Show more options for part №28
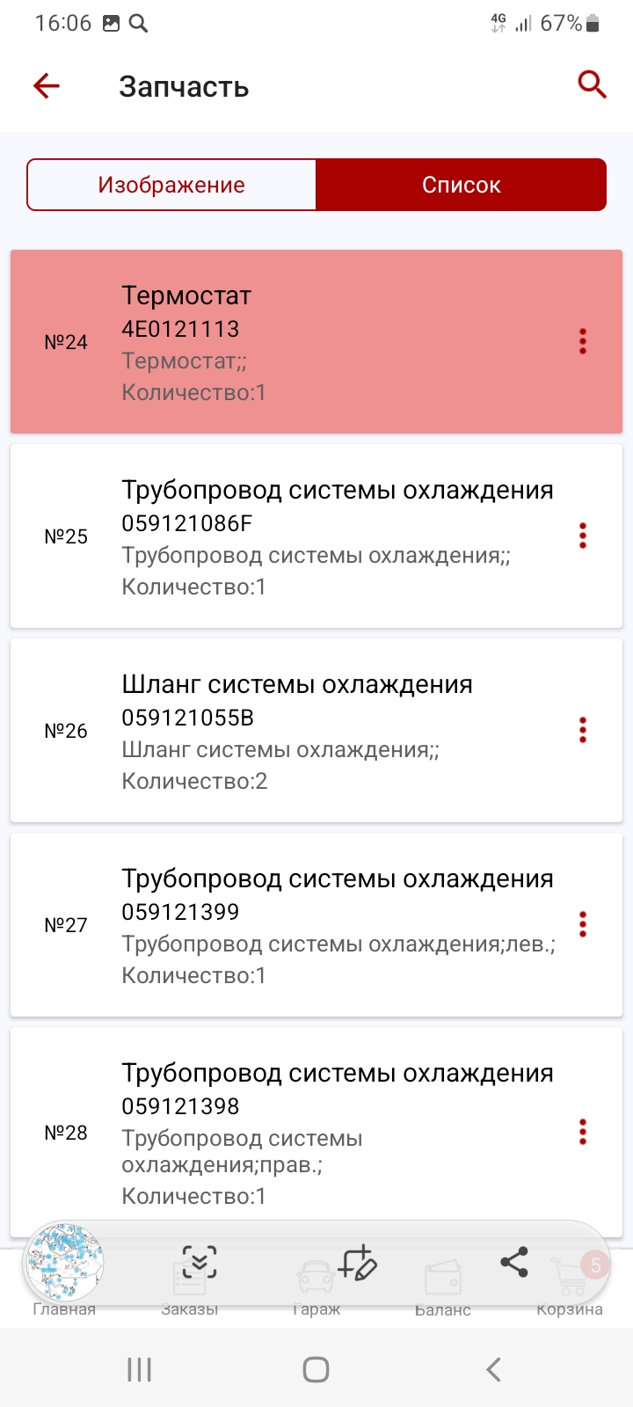Viewport: 633px width, 1407px height. (x=582, y=1132)
